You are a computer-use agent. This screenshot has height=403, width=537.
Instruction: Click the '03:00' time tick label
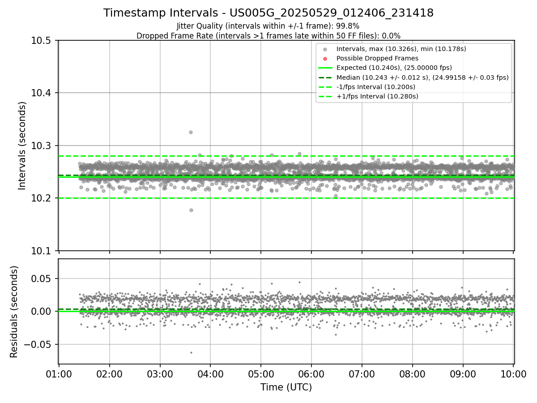click(x=160, y=373)
